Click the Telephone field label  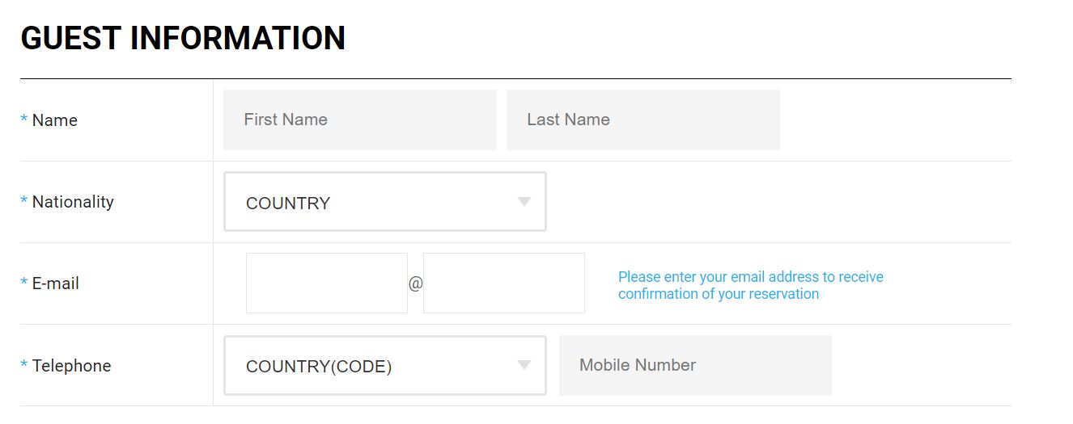(71, 366)
